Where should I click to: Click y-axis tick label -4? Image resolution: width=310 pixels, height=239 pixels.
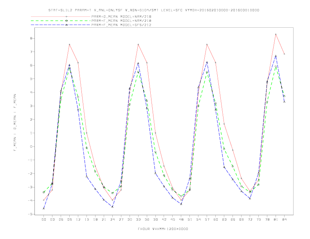pyautogui.click(x=30, y=201)
